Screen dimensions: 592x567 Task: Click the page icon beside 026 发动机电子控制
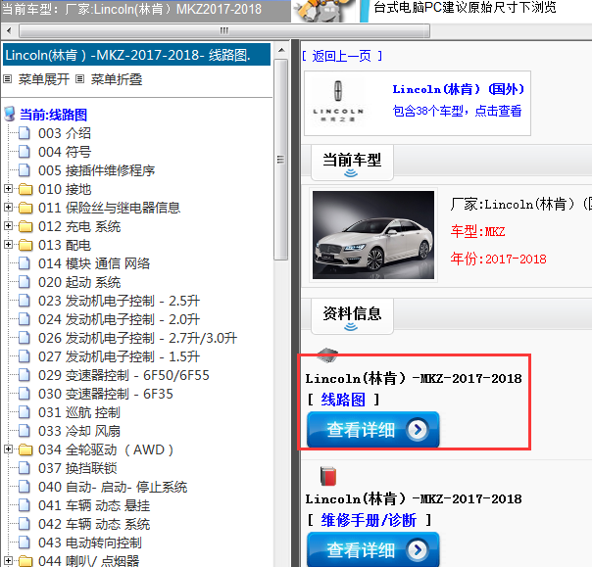25,338
